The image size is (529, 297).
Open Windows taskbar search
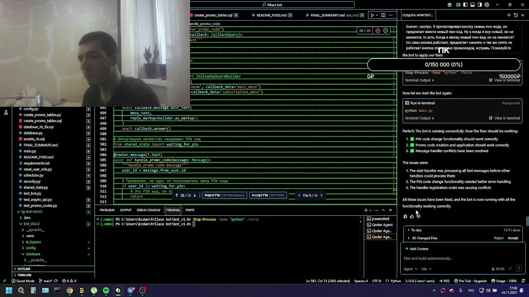pyautogui.click(x=21, y=290)
